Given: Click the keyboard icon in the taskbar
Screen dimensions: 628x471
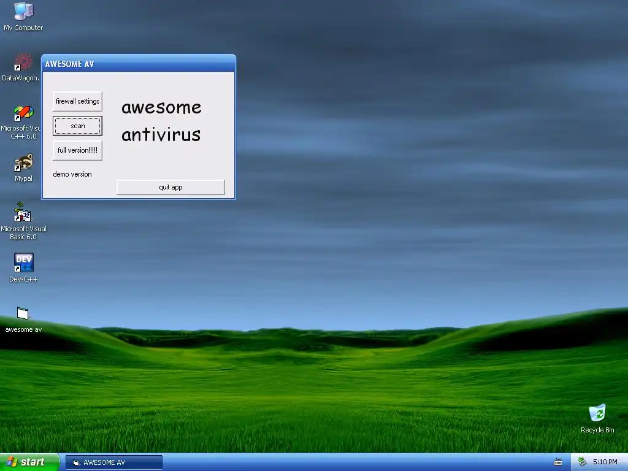Looking at the screenshot, I should point(558,462).
